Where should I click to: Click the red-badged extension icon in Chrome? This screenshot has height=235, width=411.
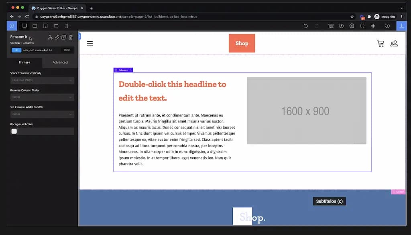pos(362,17)
